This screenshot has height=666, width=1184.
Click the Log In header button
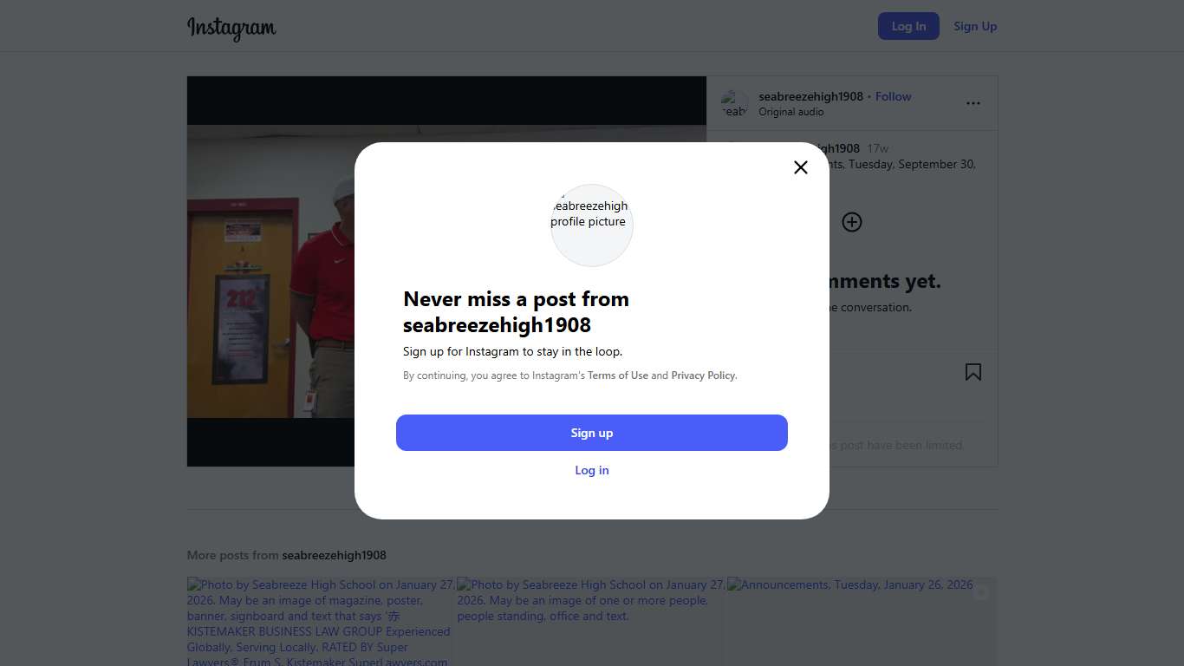click(x=908, y=26)
